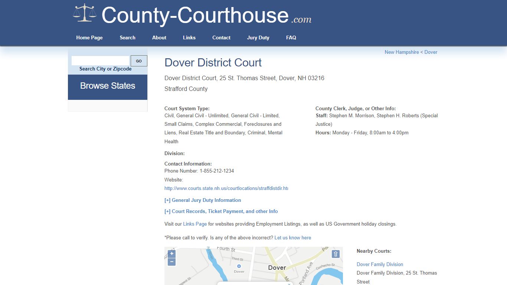Click the Let us know here link
507x285 pixels.
[292, 238]
